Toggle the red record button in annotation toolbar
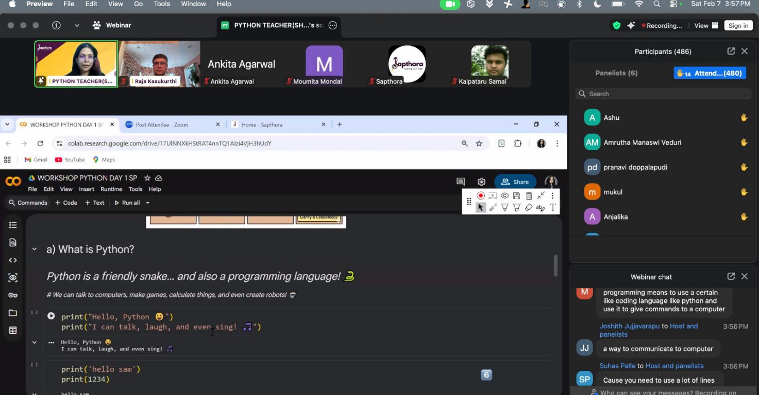759x395 pixels. coord(480,195)
